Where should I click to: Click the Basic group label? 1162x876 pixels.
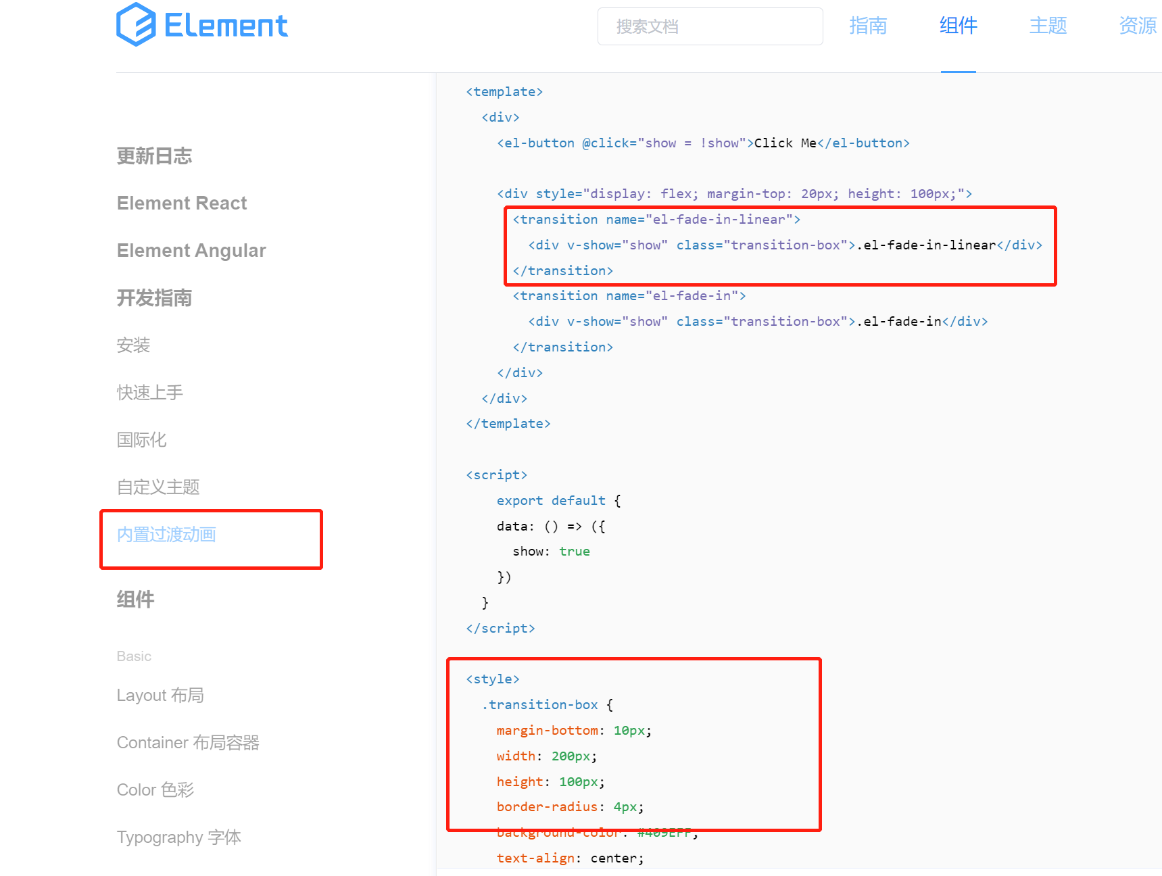click(x=134, y=656)
